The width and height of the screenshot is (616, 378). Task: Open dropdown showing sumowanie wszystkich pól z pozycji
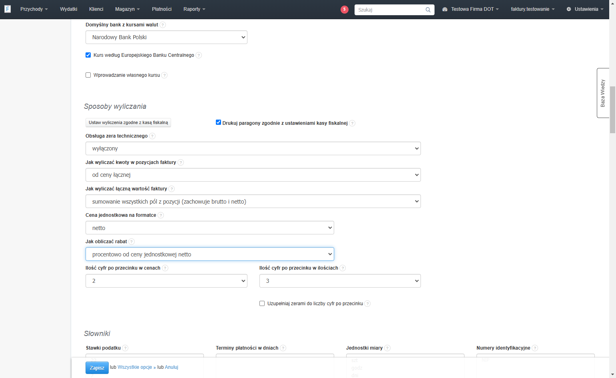253,201
